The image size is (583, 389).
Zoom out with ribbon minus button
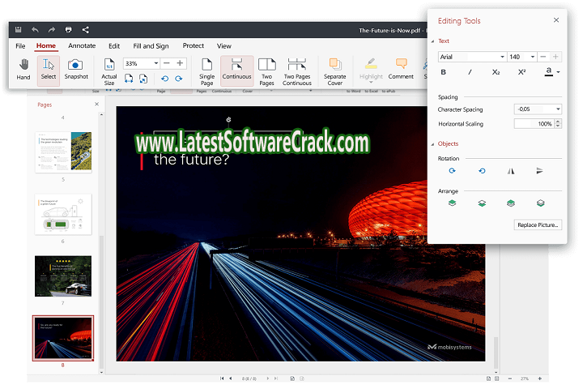pyautogui.click(x=167, y=63)
